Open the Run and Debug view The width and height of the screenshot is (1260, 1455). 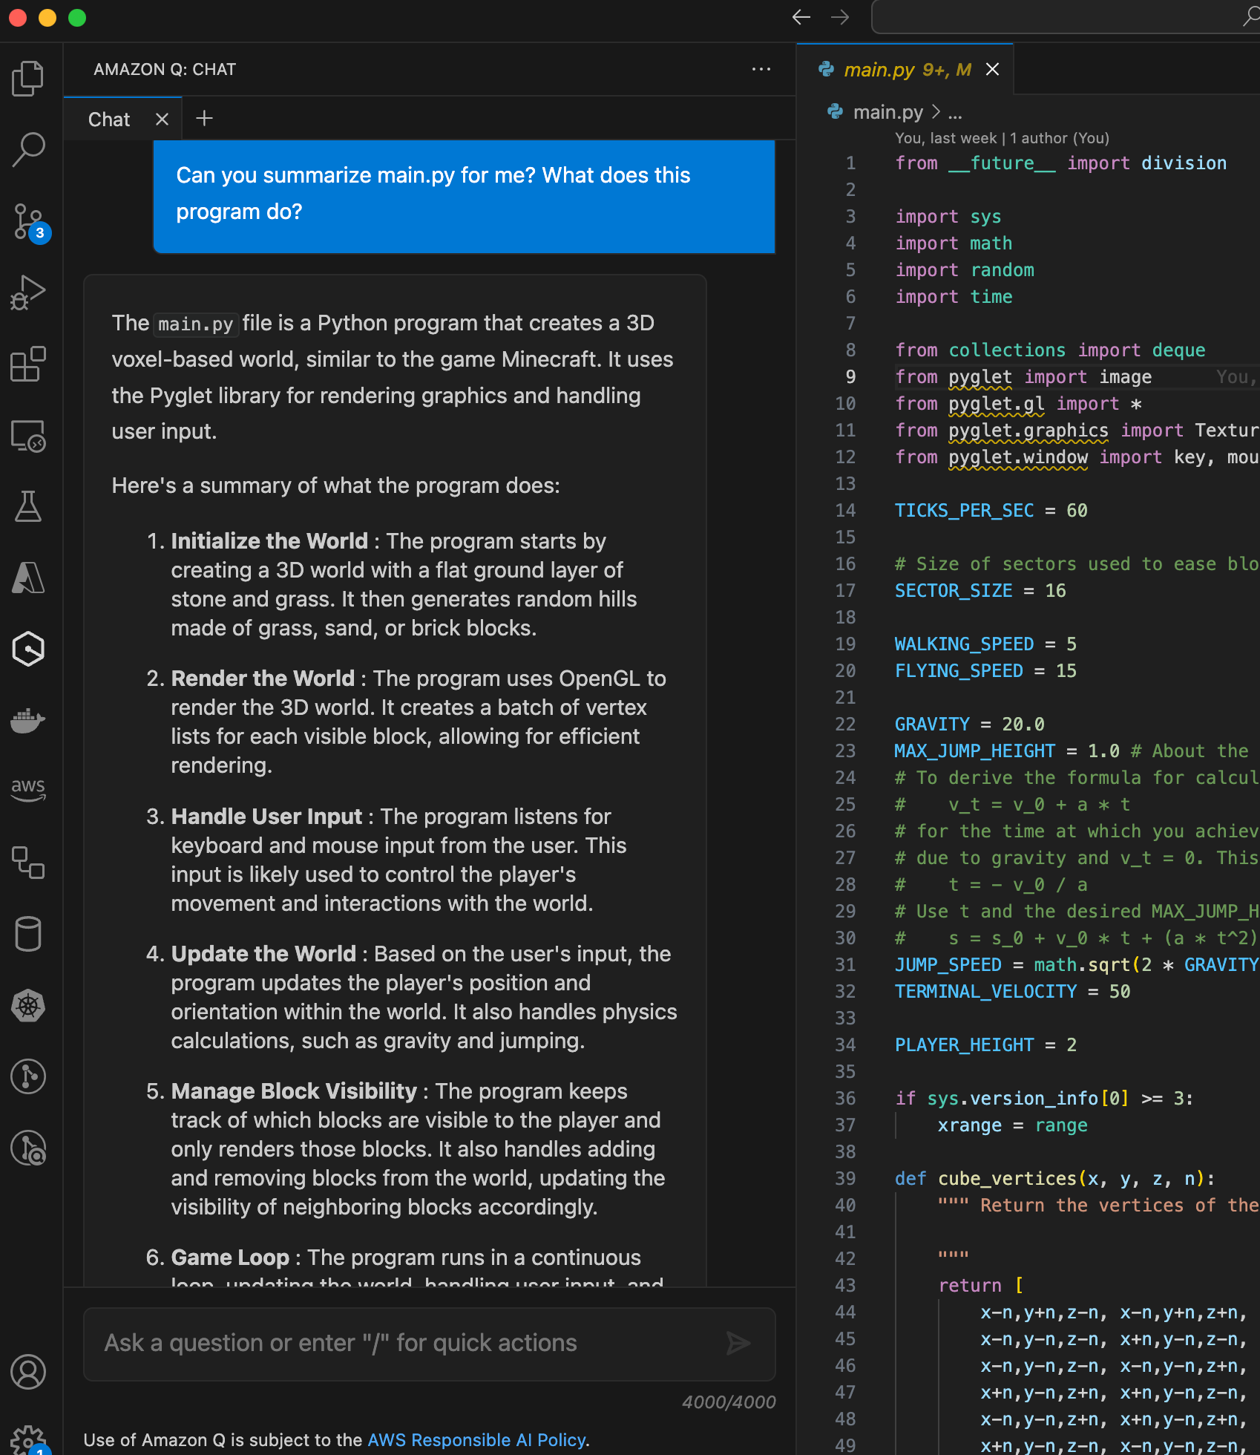(x=28, y=292)
